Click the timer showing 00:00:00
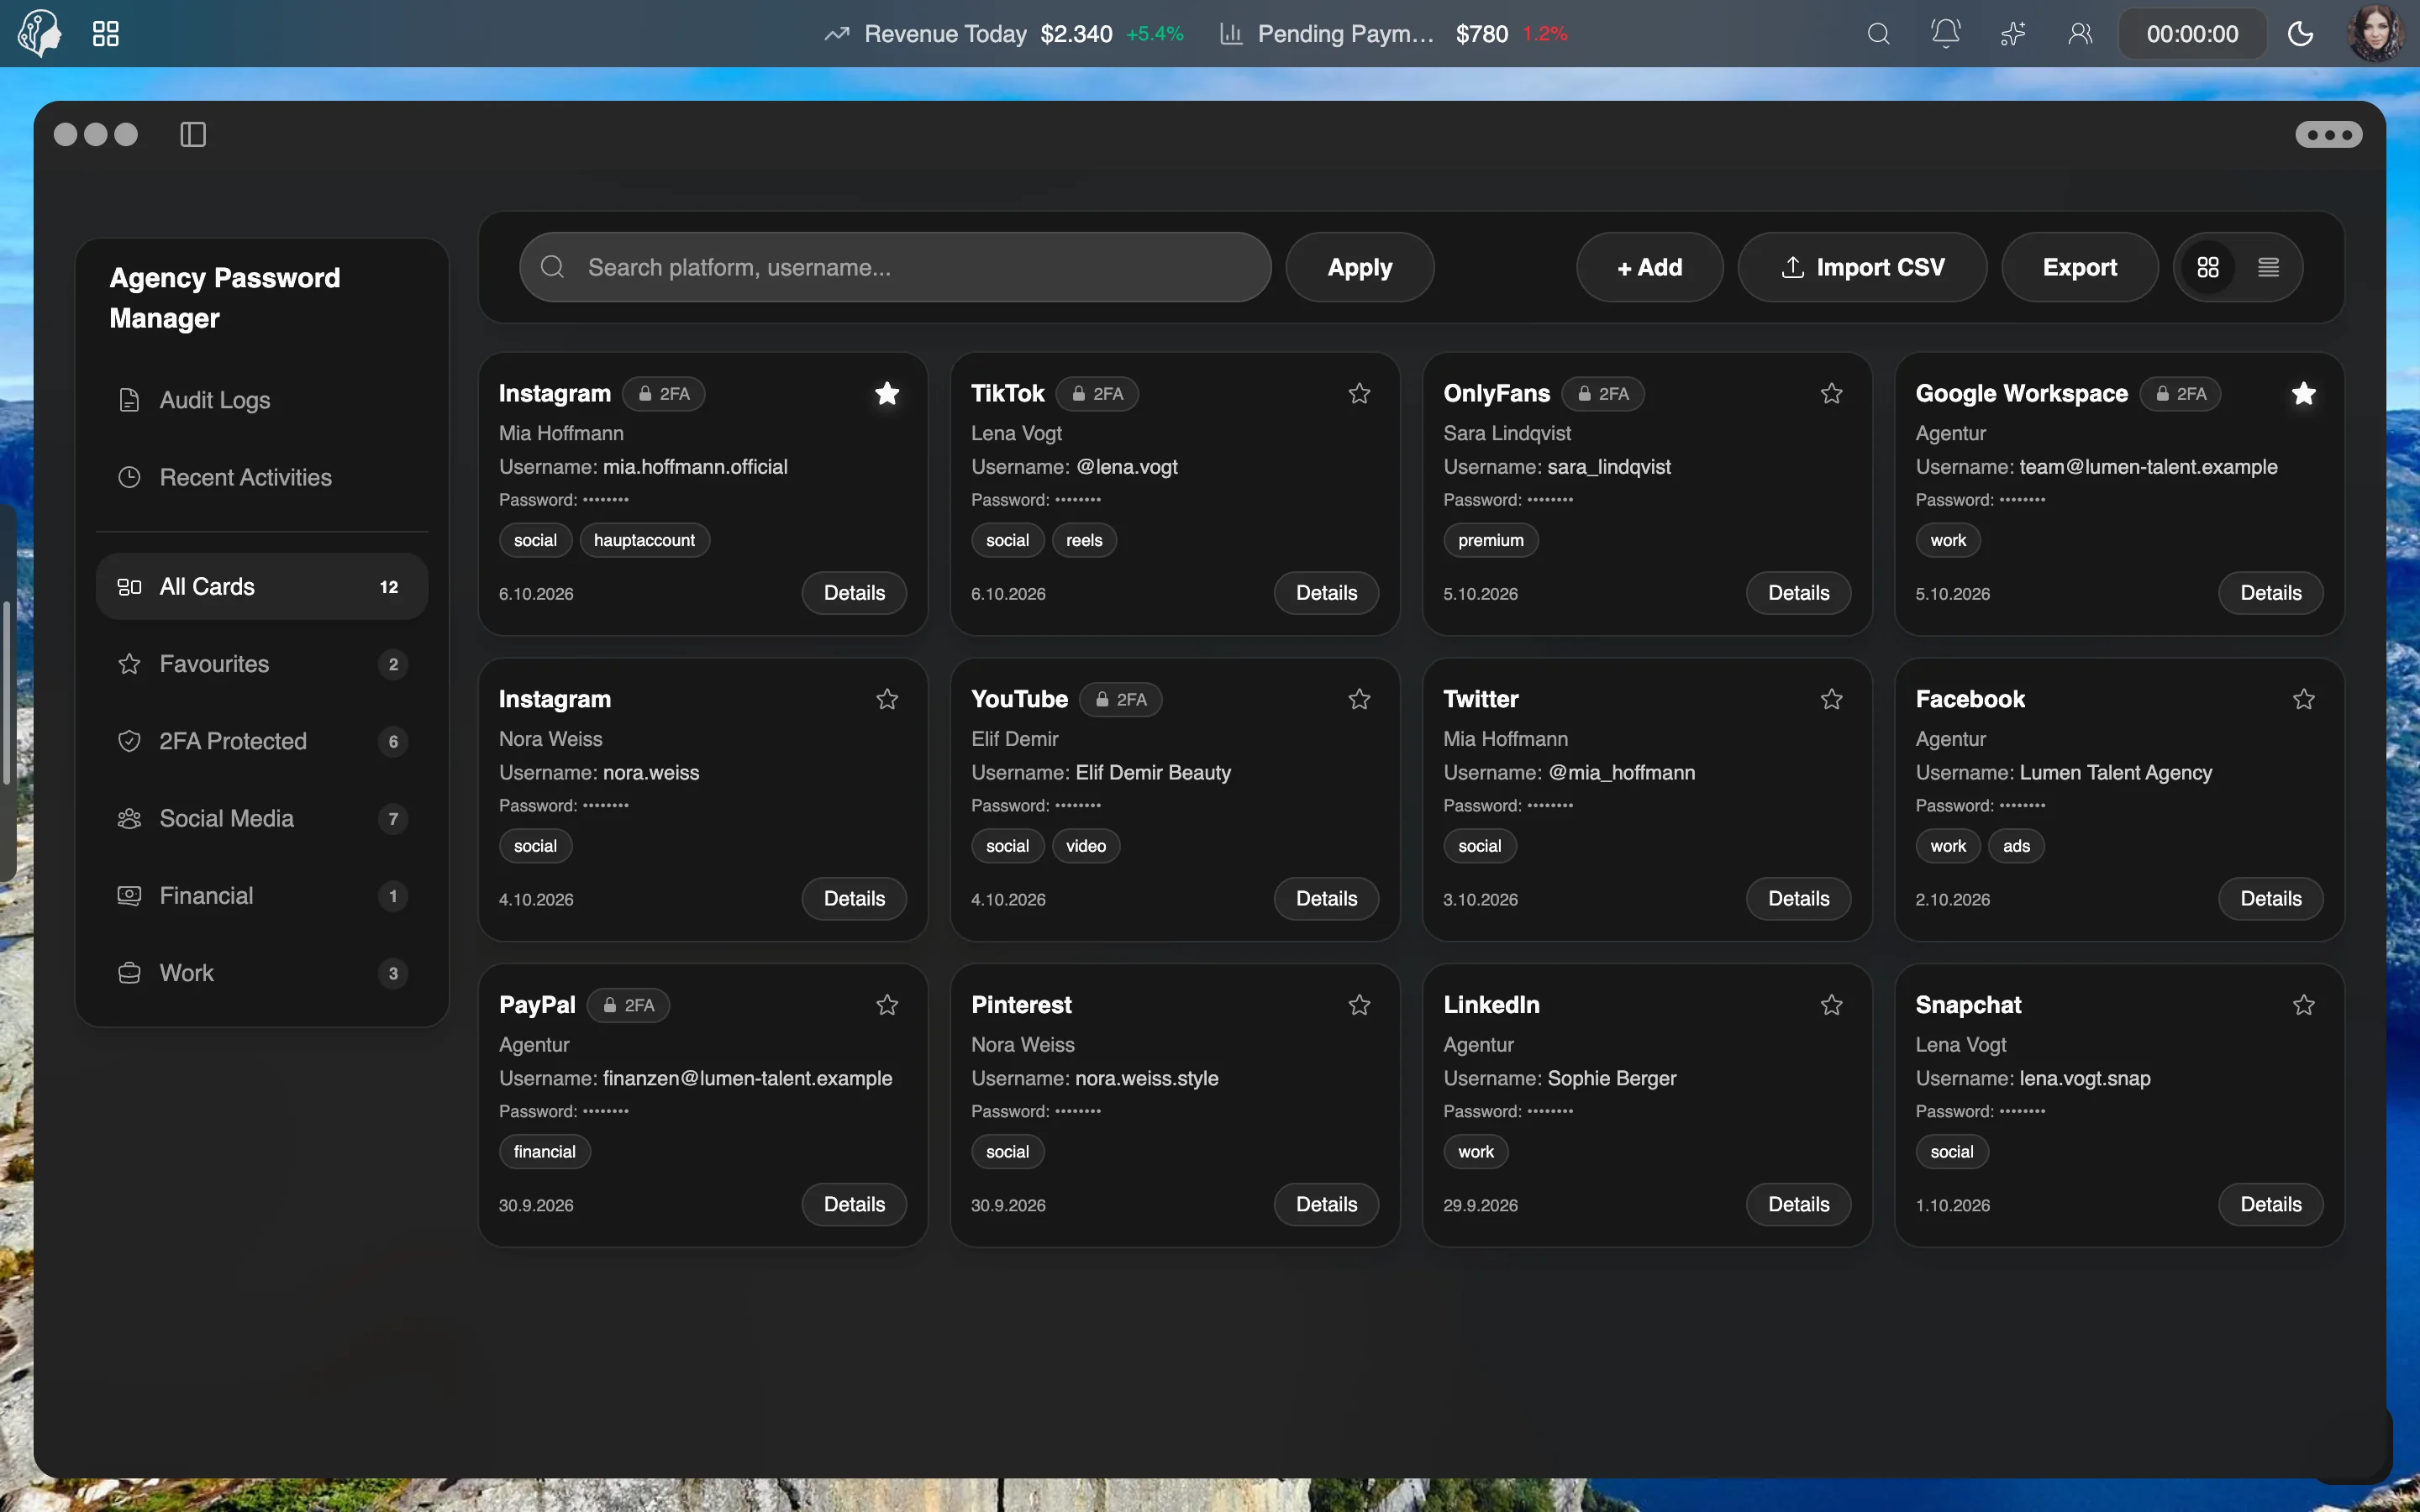The height and width of the screenshot is (1512, 2420). click(2192, 34)
